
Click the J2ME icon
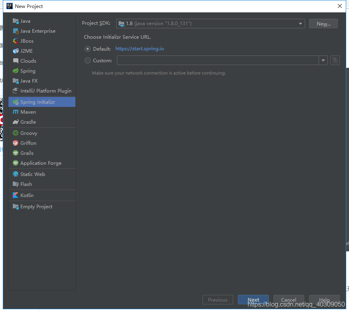pos(16,51)
